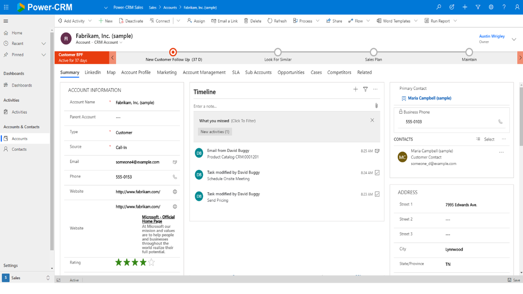Click phone icon next to 555-0153
The image size is (523, 294).
coord(175,177)
